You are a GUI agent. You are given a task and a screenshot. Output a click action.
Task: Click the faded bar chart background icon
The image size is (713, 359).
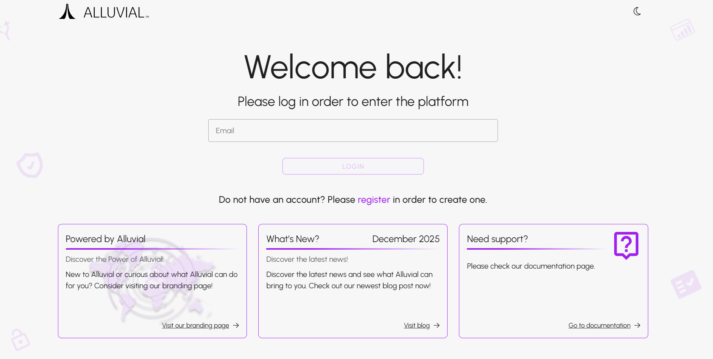[x=682, y=30]
